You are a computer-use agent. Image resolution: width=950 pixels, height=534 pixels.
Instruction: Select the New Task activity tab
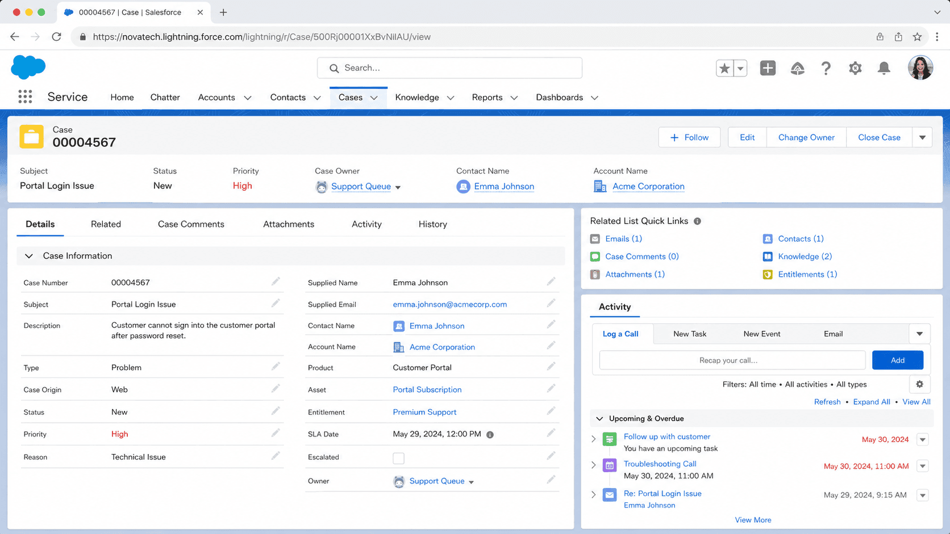coord(690,334)
